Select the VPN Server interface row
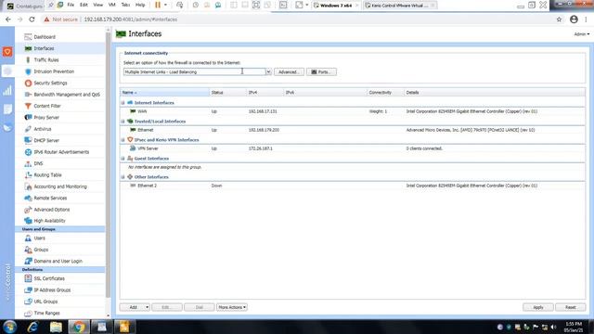This screenshot has height=334, width=594. (353, 148)
